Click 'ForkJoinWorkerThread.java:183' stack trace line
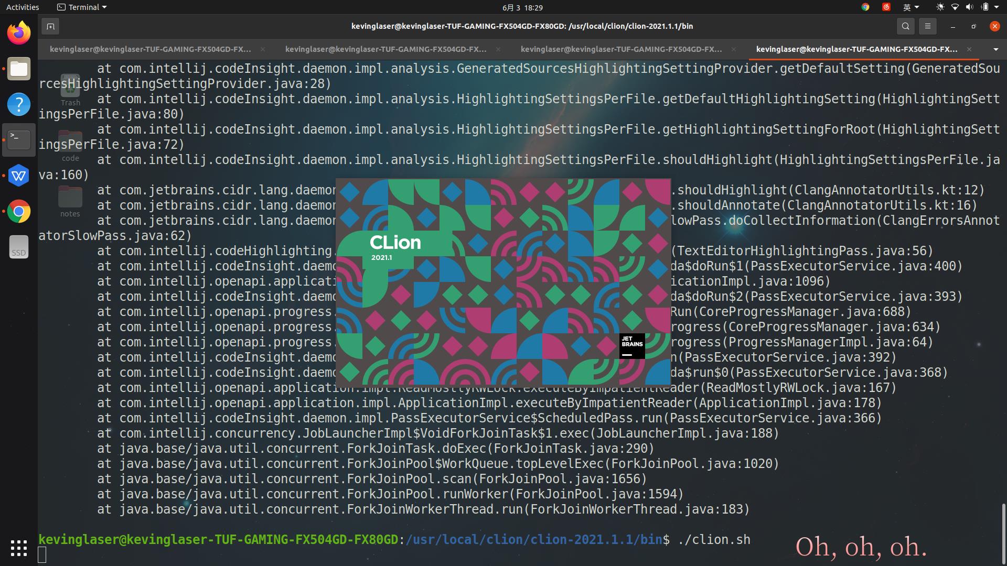Viewport: 1007px width, 566px height. [x=423, y=509]
